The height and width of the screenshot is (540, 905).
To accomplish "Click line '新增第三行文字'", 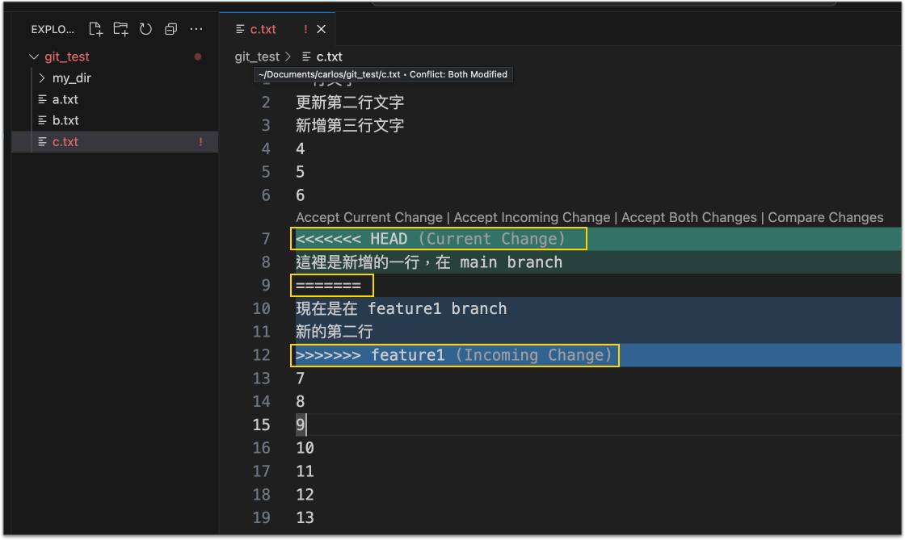I will tap(350, 125).
